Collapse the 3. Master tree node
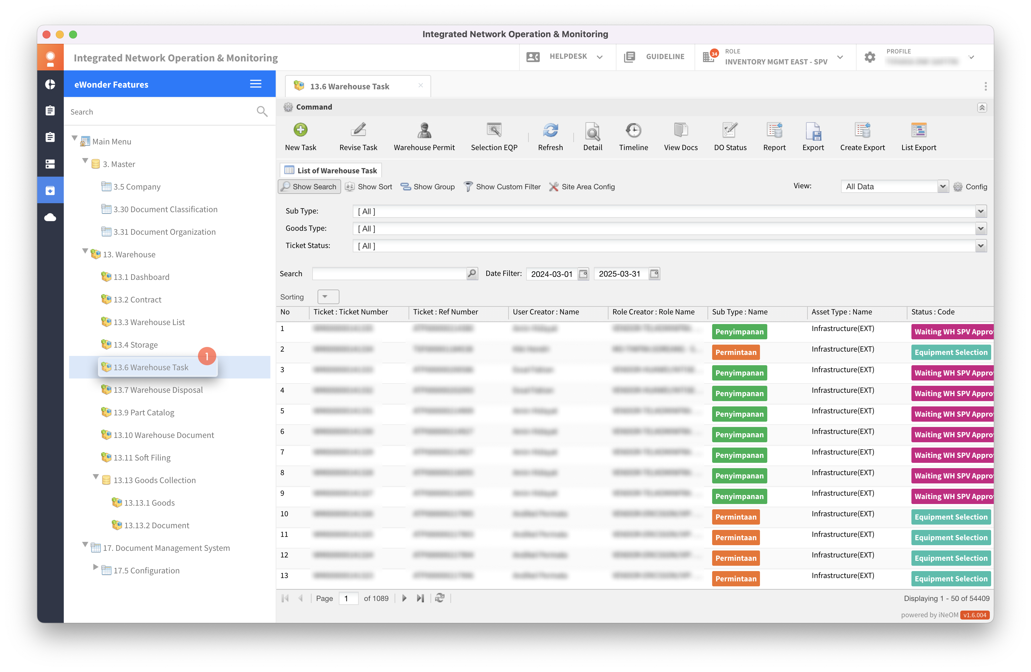1031x672 pixels. [x=85, y=161]
